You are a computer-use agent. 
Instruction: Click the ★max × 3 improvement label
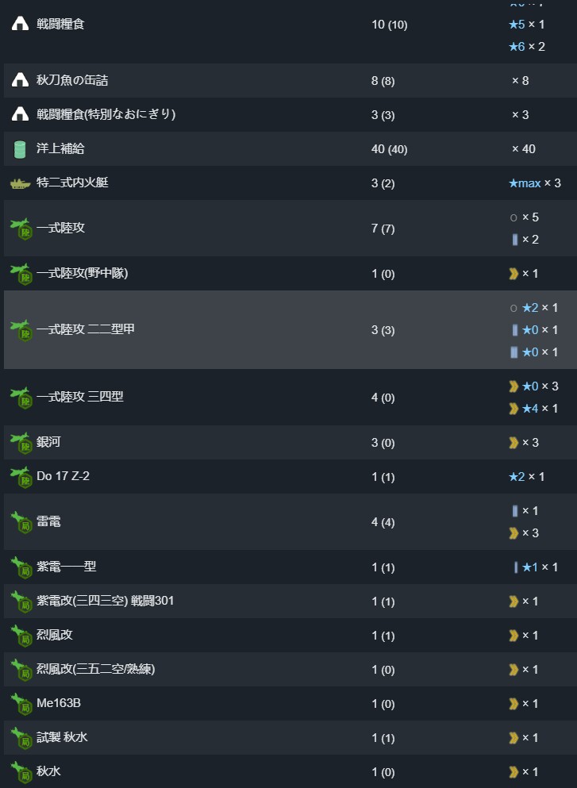535,183
